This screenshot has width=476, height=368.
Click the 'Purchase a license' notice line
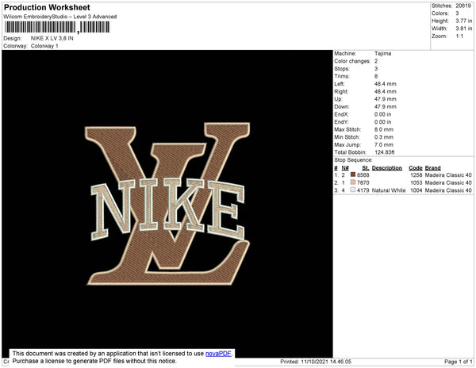[x=94, y=361]
